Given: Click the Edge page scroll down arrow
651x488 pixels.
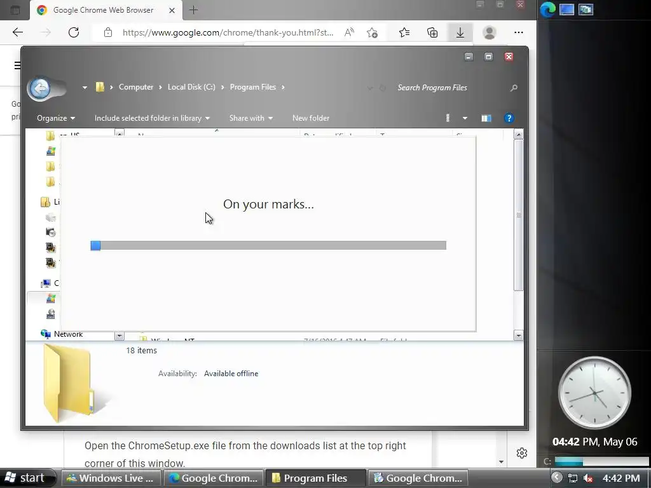Looking at the screenshot, I should 501,462.
